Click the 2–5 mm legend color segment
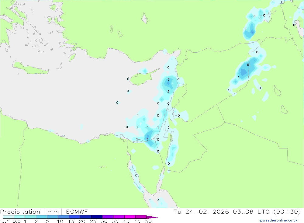Image resolution: width=304 pixels, height=223 pixels. tap(41, 217)
